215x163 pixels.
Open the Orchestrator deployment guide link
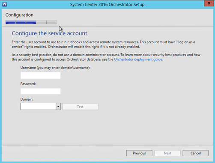(138, 59)
